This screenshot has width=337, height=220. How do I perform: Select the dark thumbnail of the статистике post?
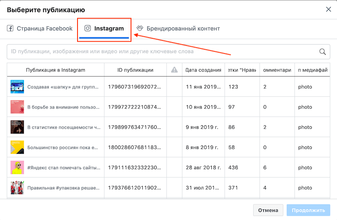click(x=17, y=127)
